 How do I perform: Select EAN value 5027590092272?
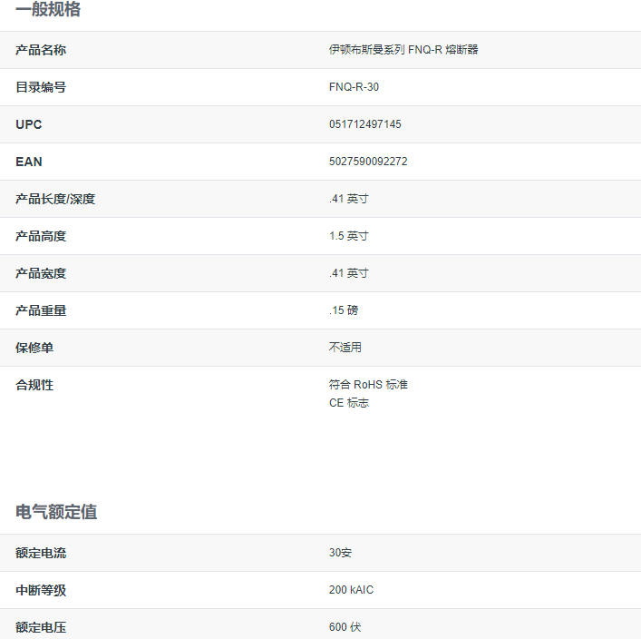[368, 162]
